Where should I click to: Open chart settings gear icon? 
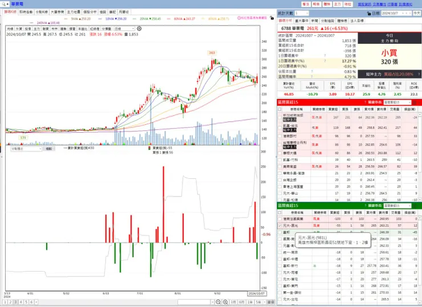pos(139,28)
